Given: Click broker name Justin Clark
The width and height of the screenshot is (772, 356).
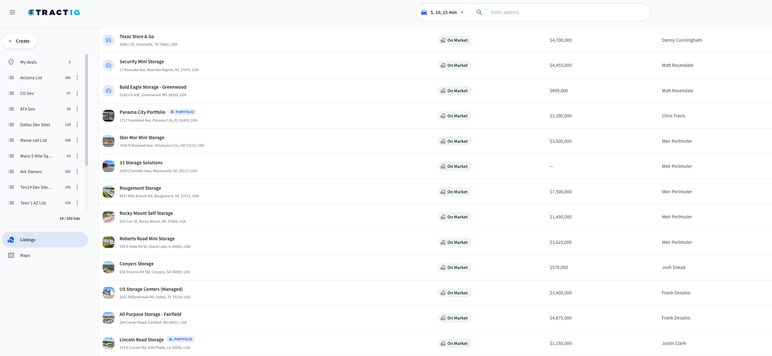Looking at the screenshot, I should coord(674,343).
